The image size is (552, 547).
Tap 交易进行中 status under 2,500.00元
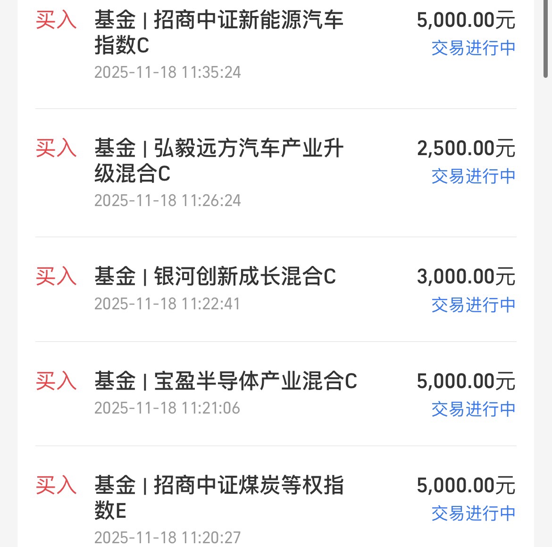click(474, 176)
